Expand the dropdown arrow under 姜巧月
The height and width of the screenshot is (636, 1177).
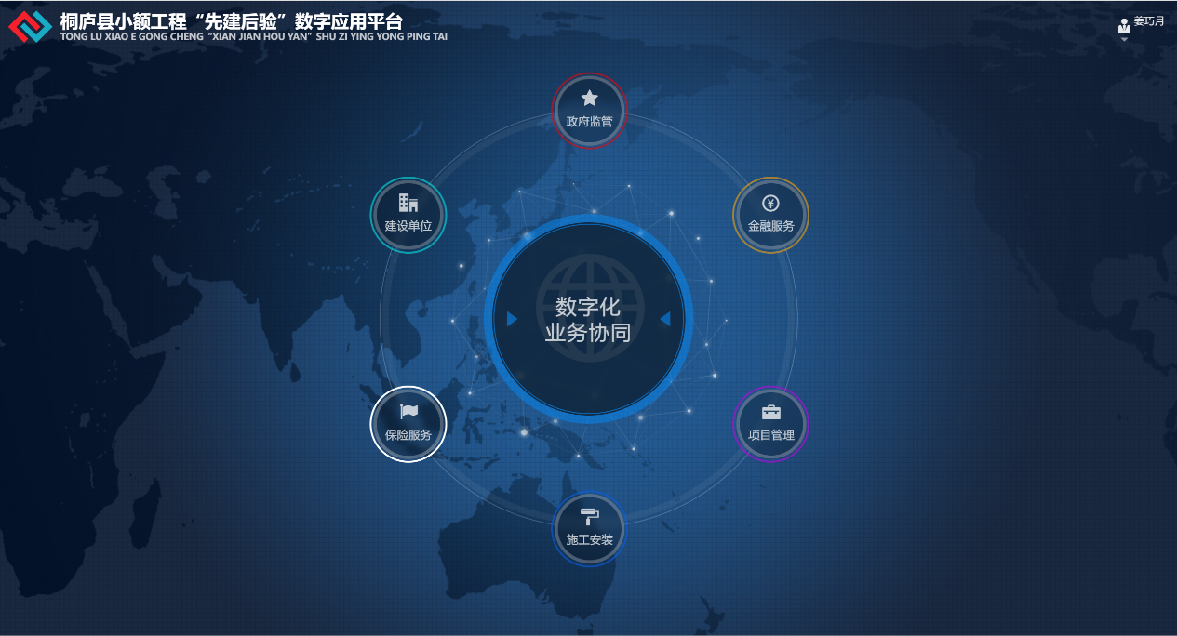(1124, 39)
